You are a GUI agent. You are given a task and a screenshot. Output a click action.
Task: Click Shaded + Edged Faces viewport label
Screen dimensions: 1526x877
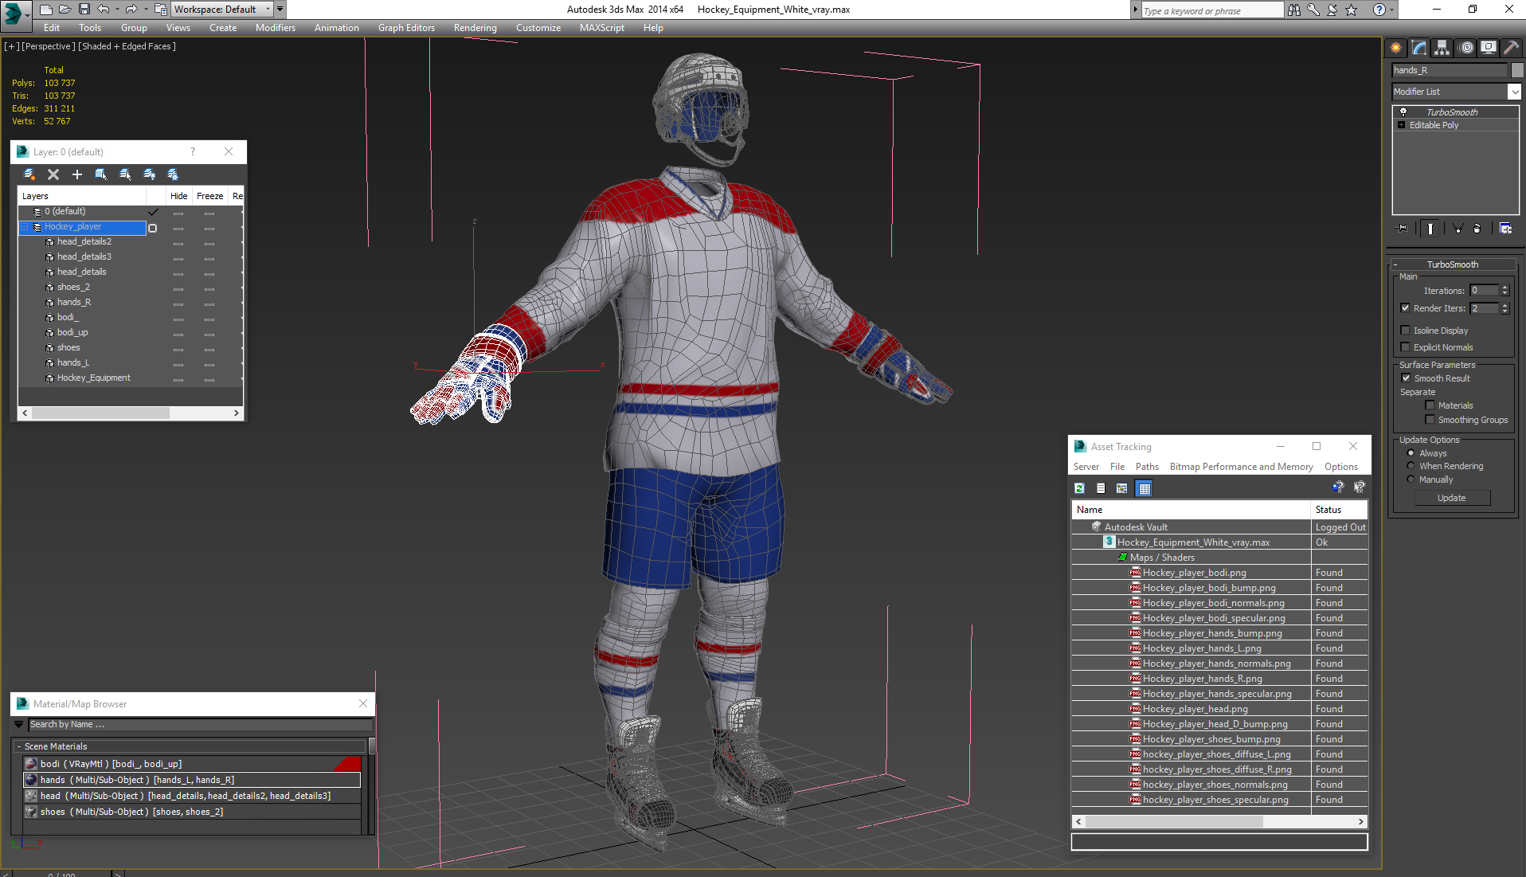pos(127,46)
